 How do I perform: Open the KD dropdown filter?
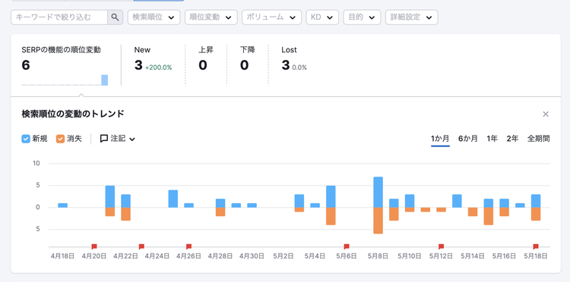(322, 17)
